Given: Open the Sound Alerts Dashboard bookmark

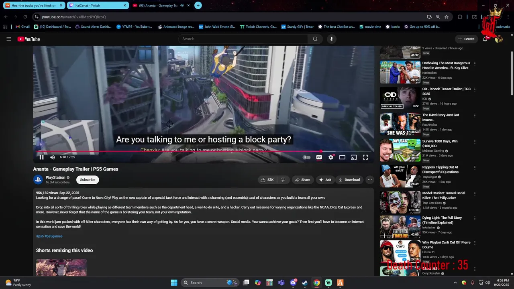Looking at the screenshot, I should (93, 27).
